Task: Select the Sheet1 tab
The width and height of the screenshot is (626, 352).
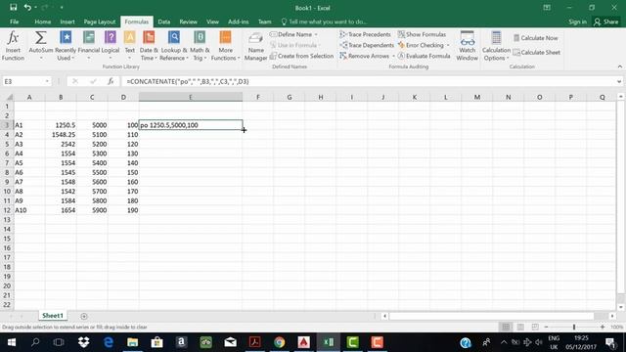Action: (53, 316)
